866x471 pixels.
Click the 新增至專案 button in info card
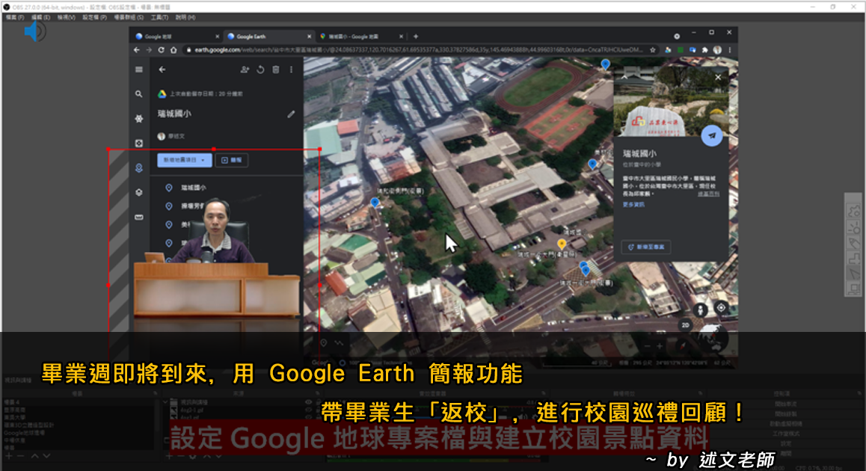pyautogui.click(x=645, y=247)
